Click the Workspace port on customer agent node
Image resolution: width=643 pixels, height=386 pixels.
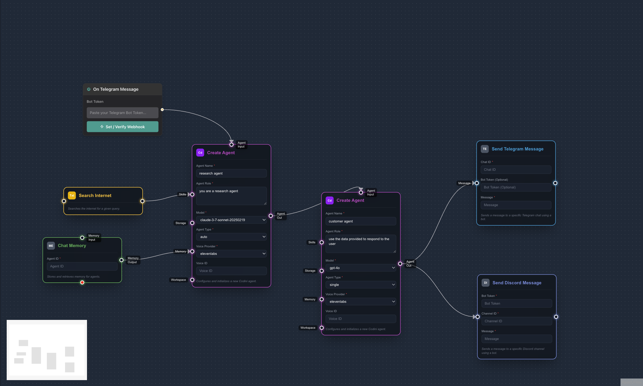point(322,328)
